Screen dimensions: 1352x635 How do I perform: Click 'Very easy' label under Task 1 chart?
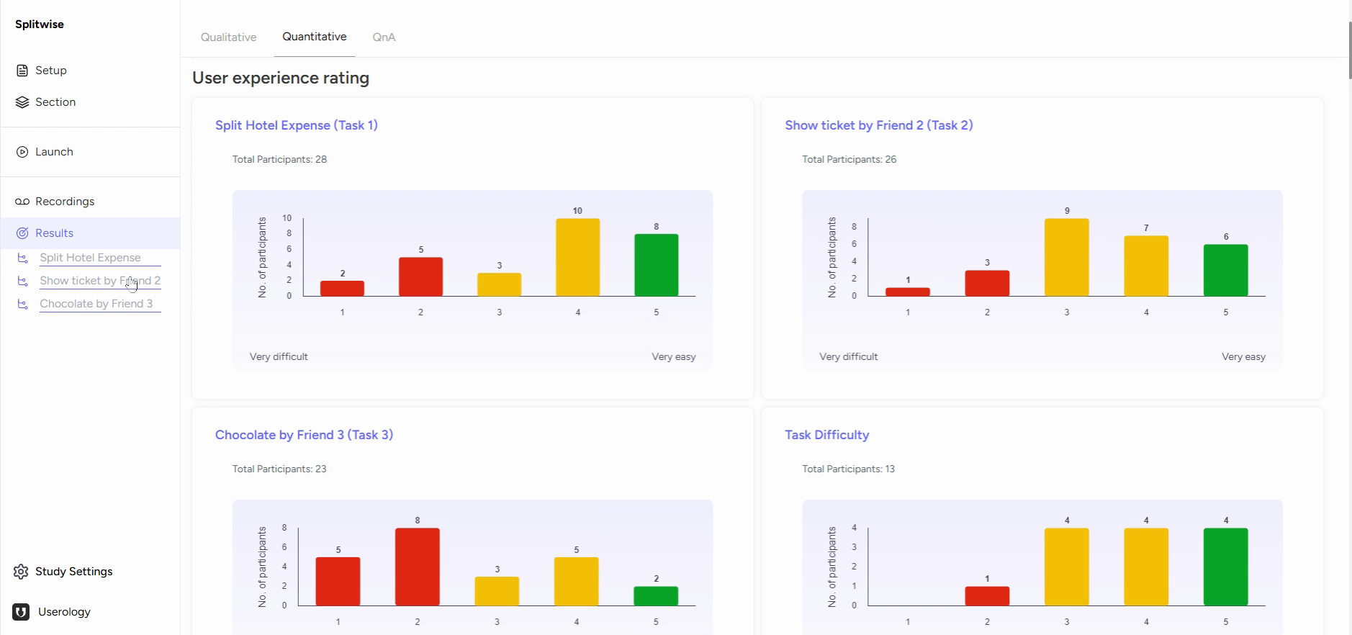[674, 357]
